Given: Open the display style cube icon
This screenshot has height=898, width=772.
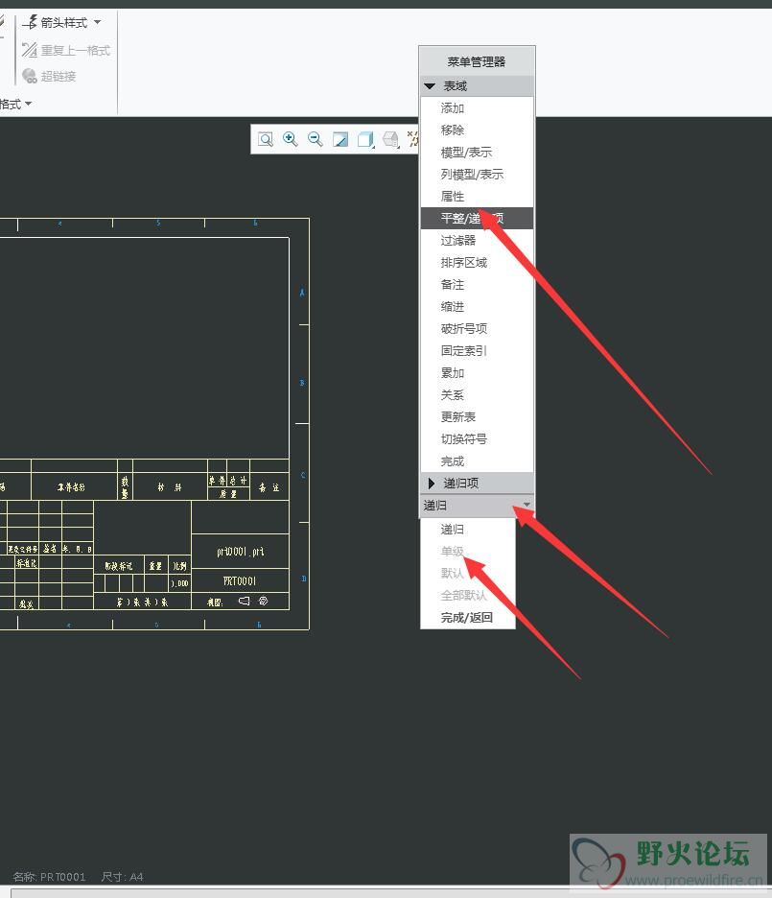Looking at the screenshot, I should (x=365, y=139).
